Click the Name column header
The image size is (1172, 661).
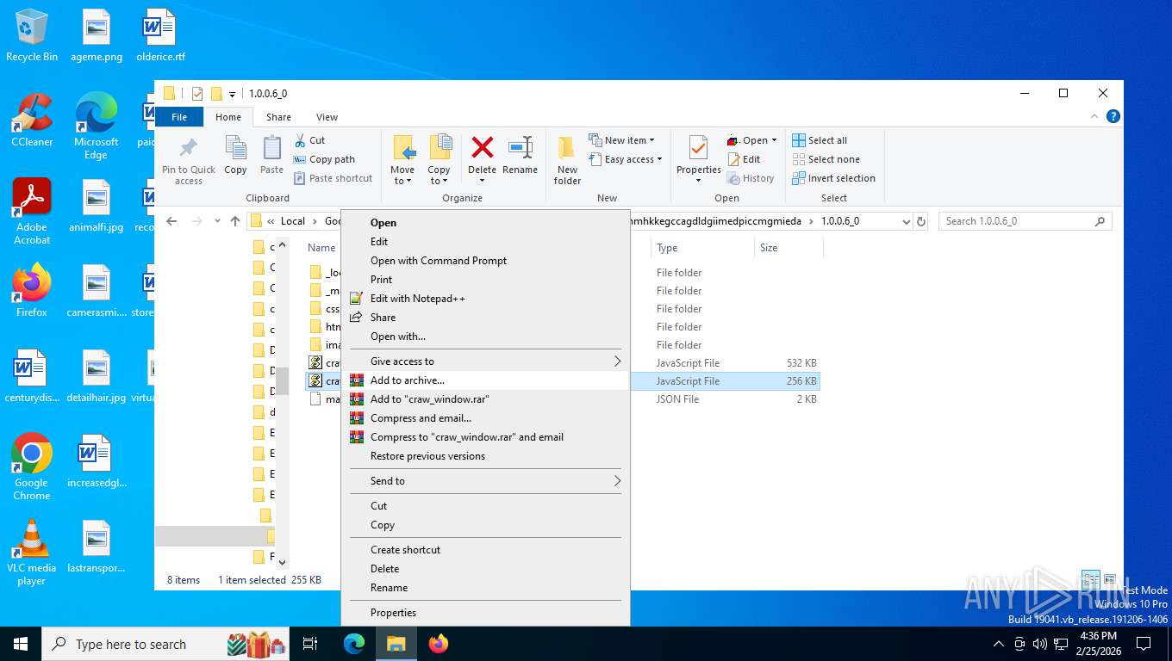click(321, 248)
